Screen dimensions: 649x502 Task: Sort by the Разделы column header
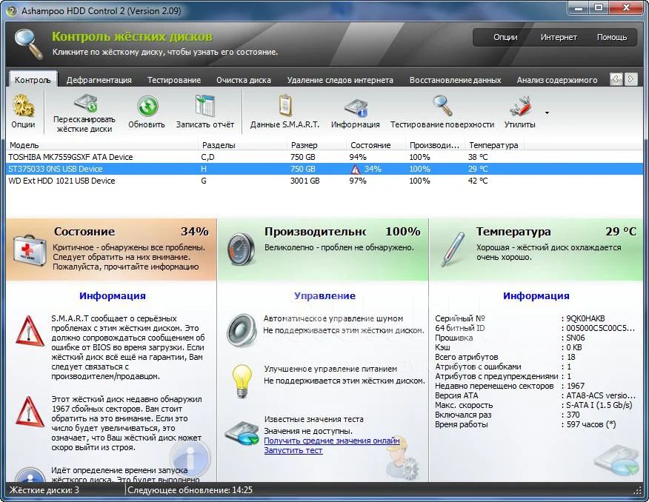point(243,145)
